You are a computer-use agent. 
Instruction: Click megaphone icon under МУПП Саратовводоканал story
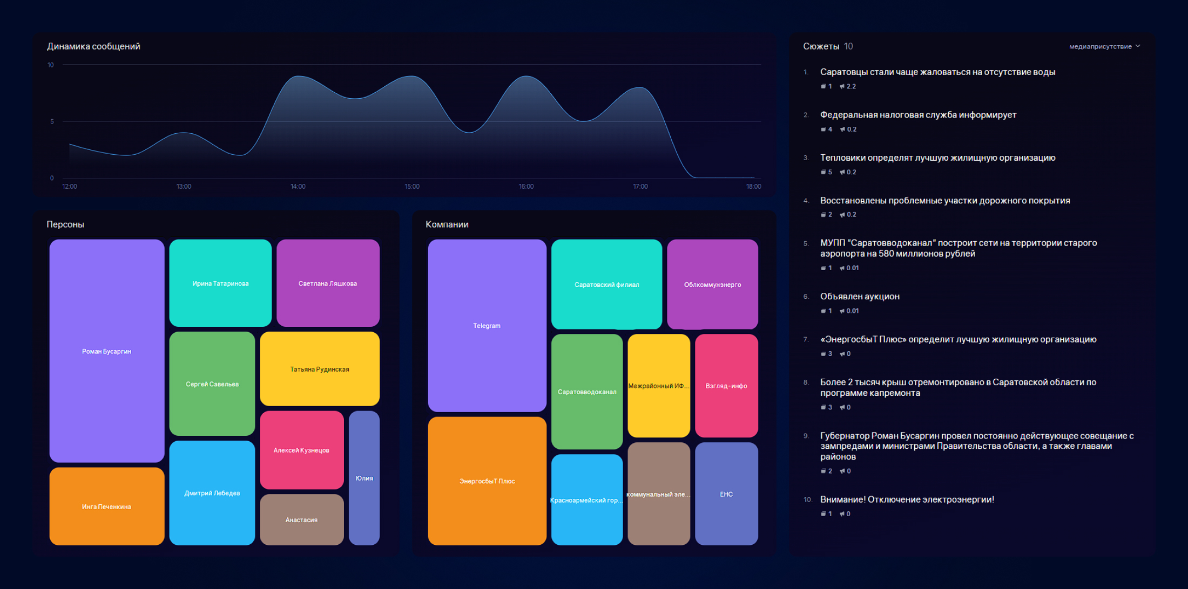[842, 268]
